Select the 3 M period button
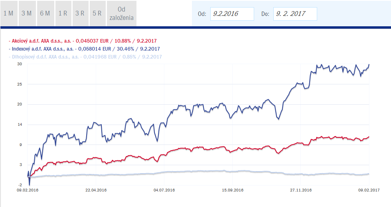This screenshot has width=391, height=207. (x=27, y=13)
